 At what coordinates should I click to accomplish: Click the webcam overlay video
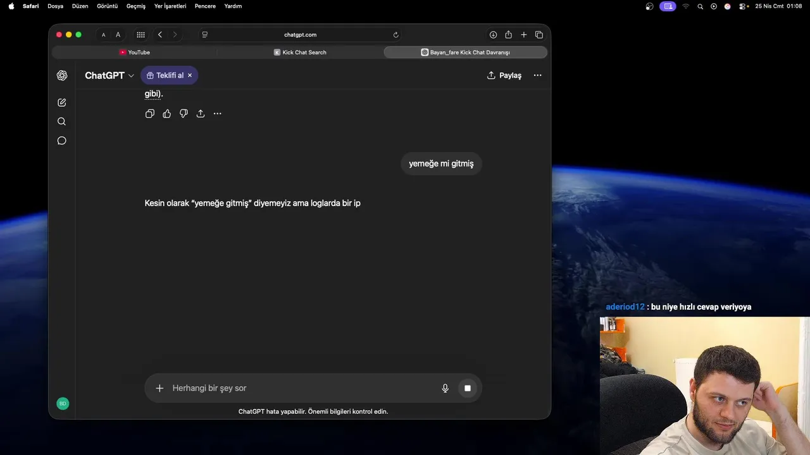(704, 385)
